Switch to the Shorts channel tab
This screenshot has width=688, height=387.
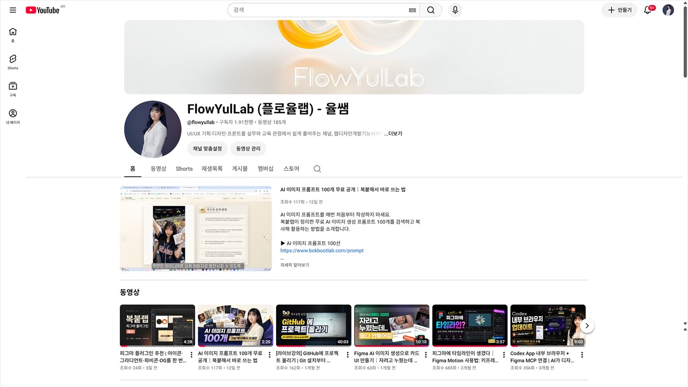coord(184,169)
